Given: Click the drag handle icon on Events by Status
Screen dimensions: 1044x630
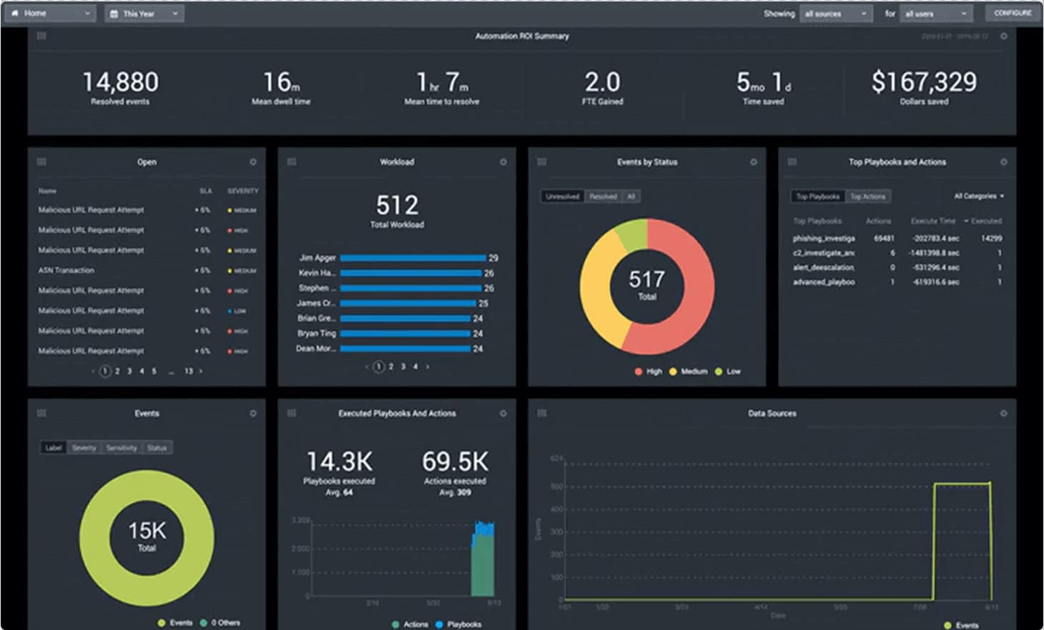Looking at the screenshot, I should point(542,162).
